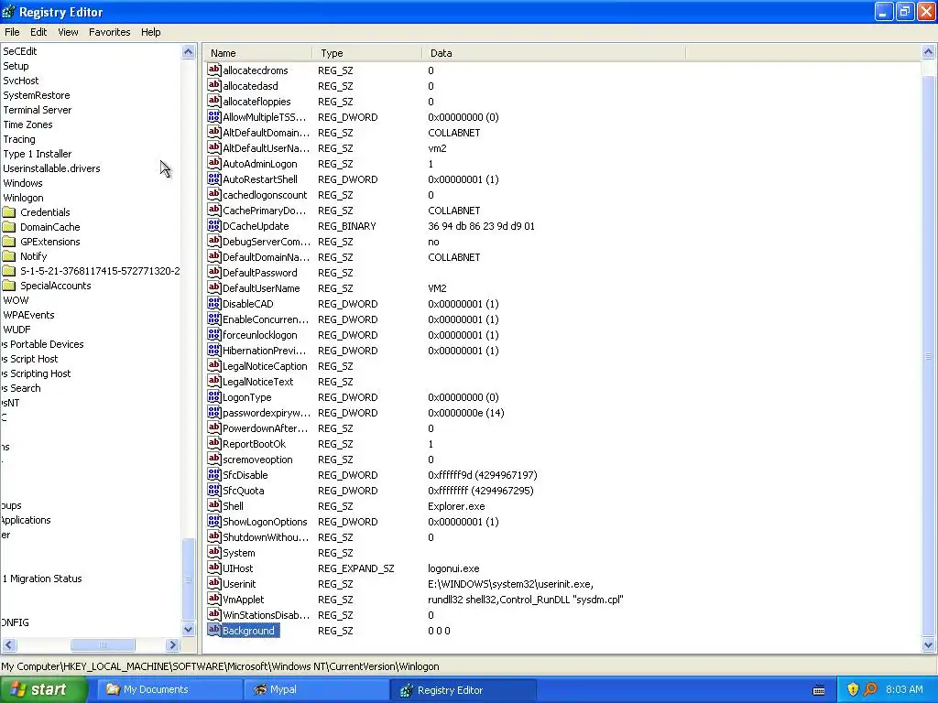Click the tree pane scroll-left arrow

coord(9,644)
